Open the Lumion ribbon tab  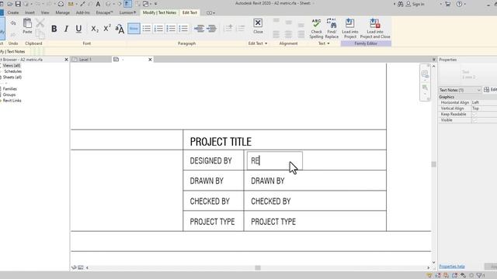click(127, 12)
